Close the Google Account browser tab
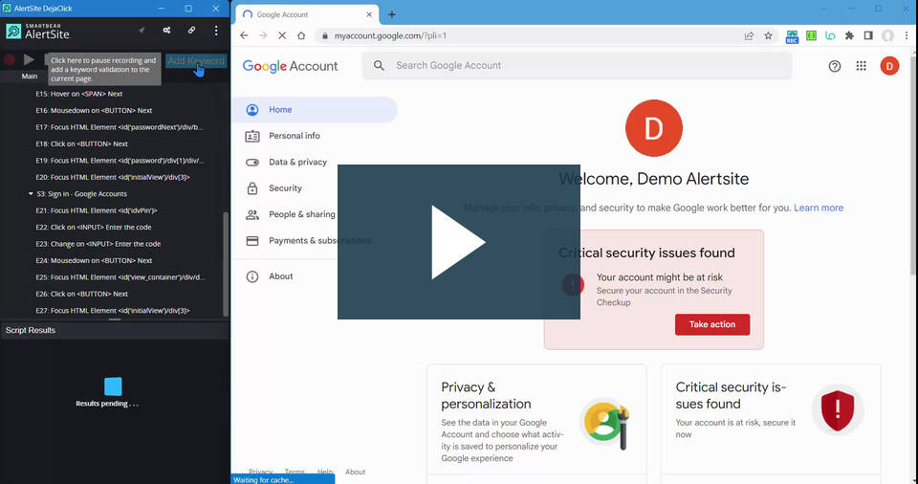 pyautogui.click(x=369, y=14)
